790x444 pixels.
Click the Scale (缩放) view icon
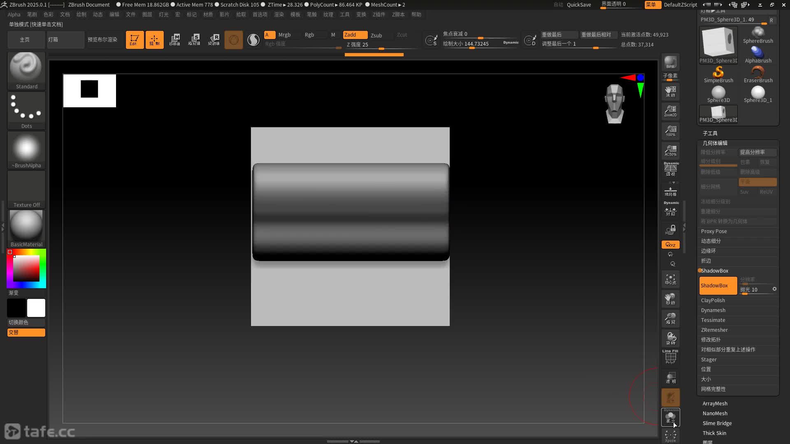(x=670, y=319)
